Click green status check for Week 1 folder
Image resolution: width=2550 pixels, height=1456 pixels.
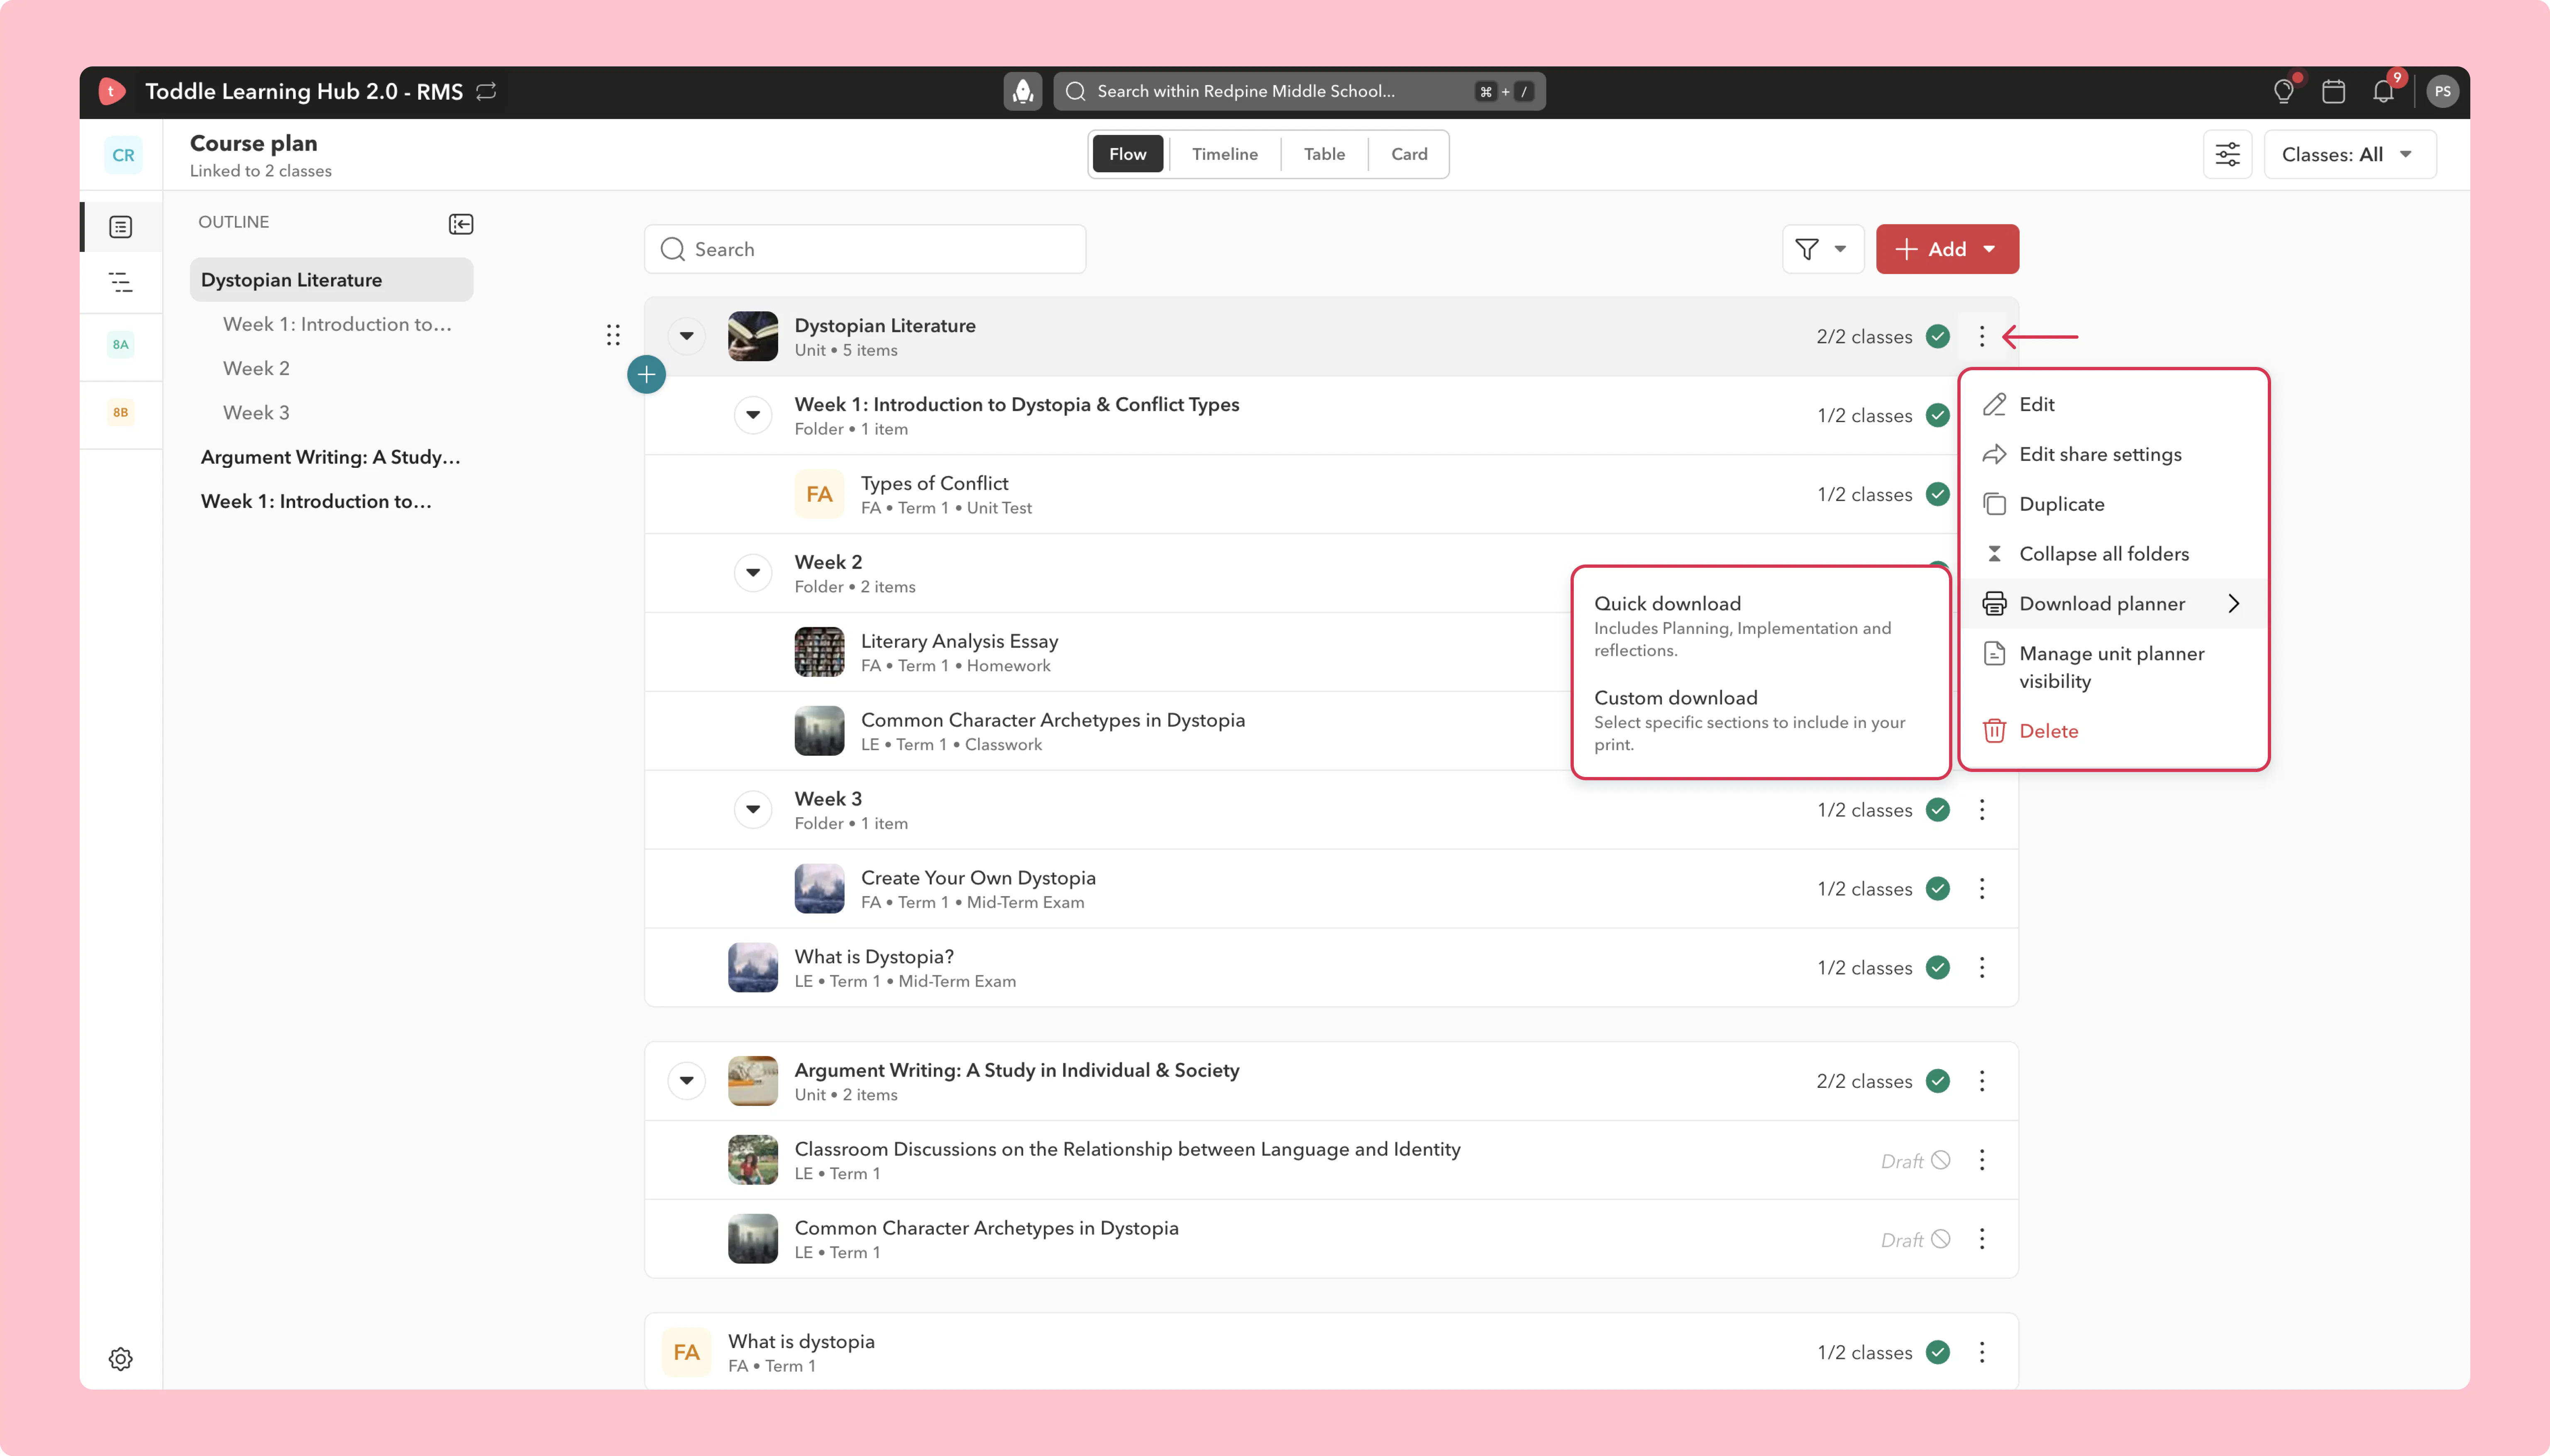pos(1938,416)
